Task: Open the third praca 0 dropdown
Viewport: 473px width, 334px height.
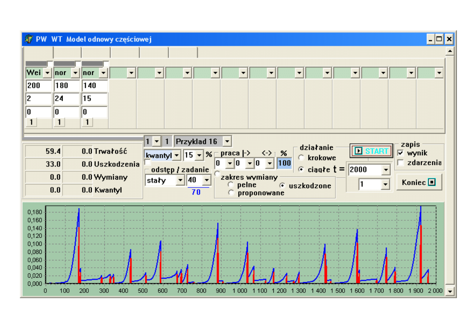Action: (269, 163)
